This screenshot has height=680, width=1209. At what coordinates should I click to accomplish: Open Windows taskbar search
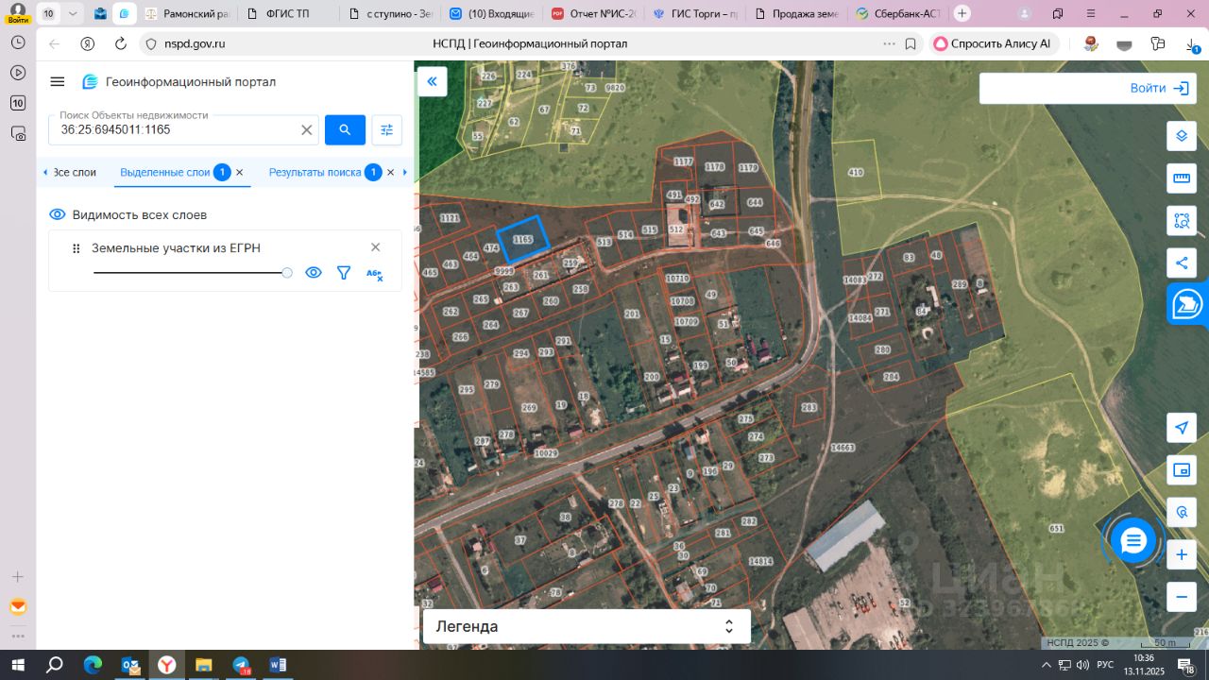point(55,665)
